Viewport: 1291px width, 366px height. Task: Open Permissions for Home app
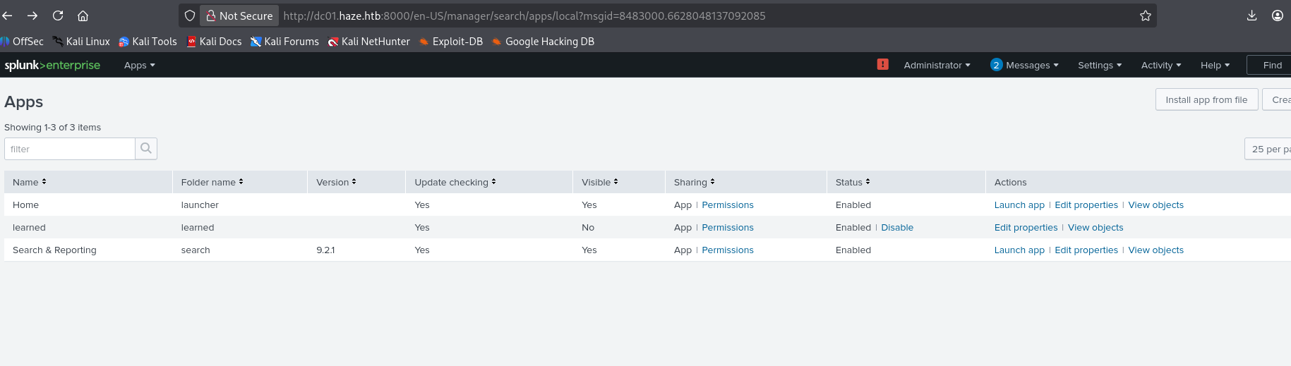727,205
